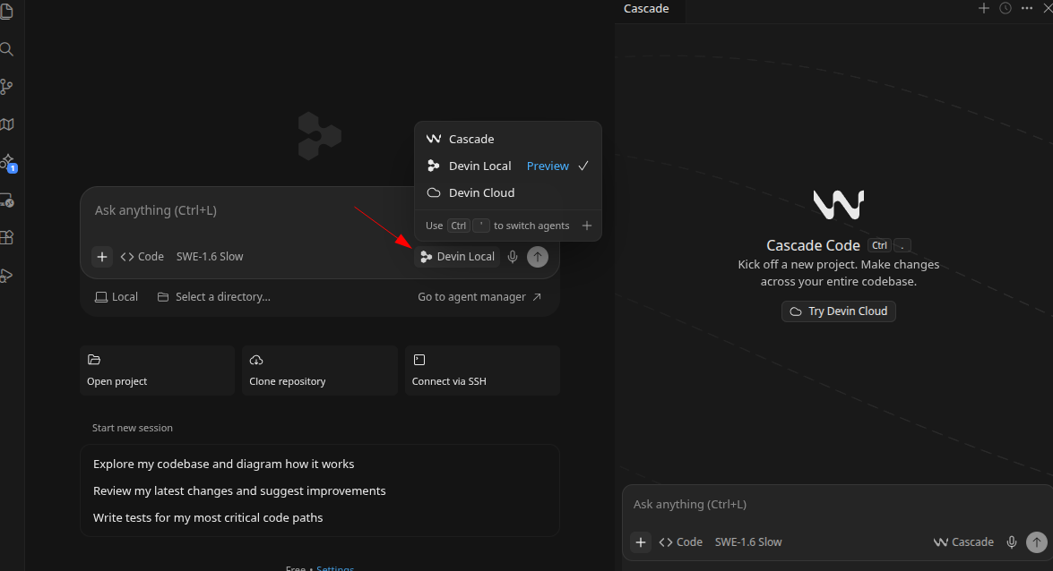Open the remote explorer sidebar icon
This screenshot has width=1053, height=571.
click(x=6, y=200)
